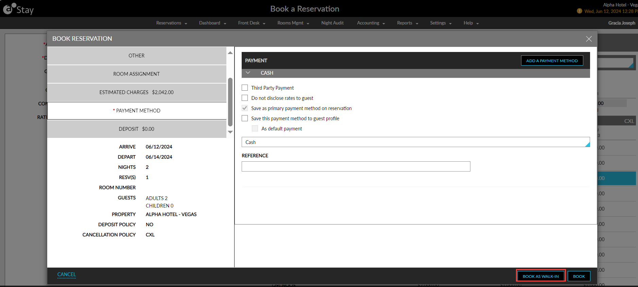The height and width of the screenshot is (287, 638).
Task: Check the Third Party Payment checkbox
Action: (x=245, y=88)
